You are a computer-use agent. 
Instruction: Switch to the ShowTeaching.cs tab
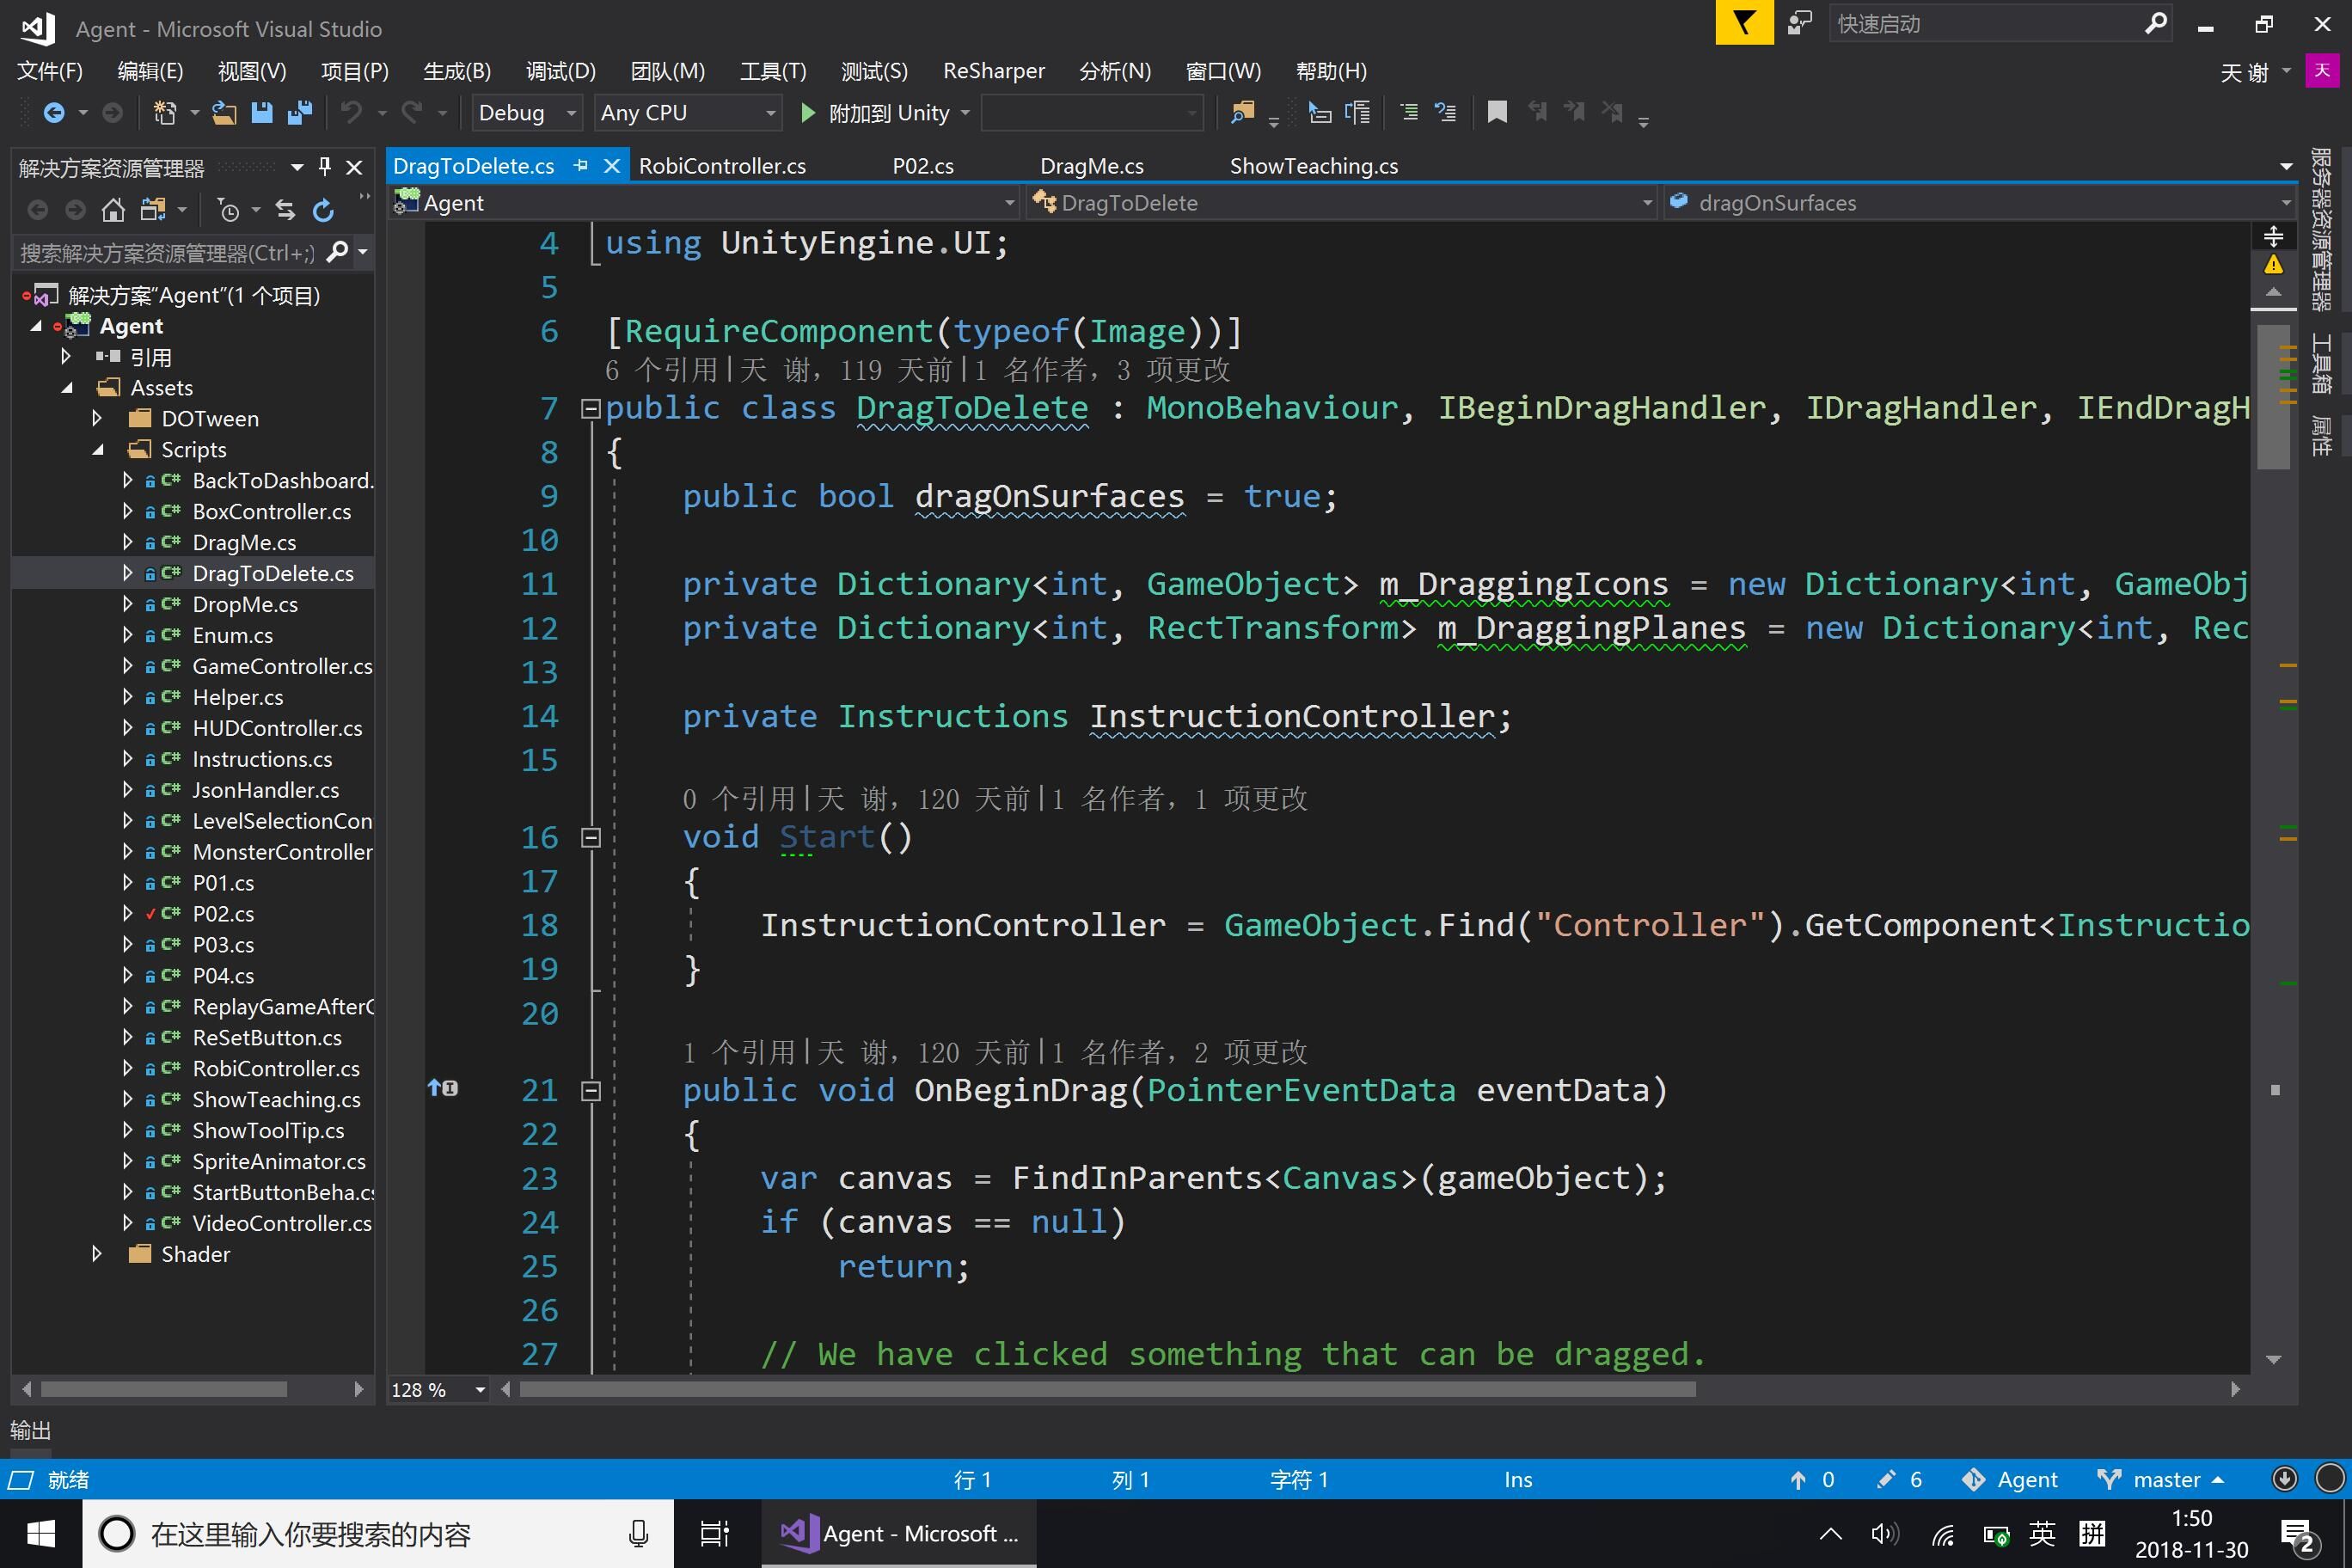click(x=1314, y=166)
